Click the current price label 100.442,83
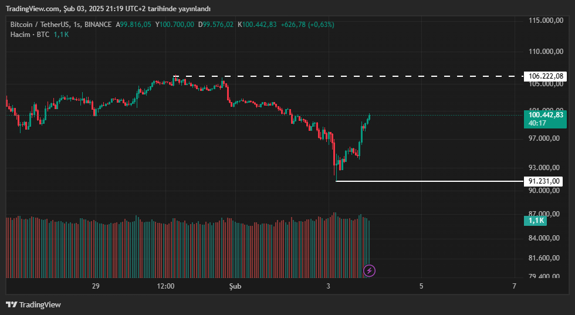Viewport: 575px width, 315px height. click(545, 115)
